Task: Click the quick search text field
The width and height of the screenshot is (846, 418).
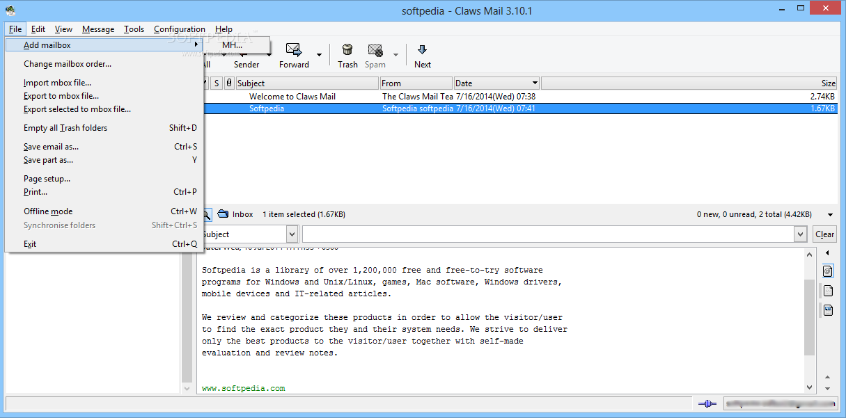Action: 548,234
